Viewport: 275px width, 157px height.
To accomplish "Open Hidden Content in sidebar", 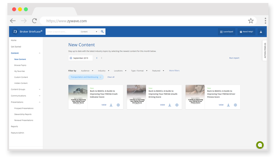I will click(21, 83).
